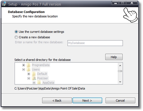Image resolution: width=143 pixels, height=111 pixels.
Task: Click the directory tree scroll up arrow
Action: (120, 66)
